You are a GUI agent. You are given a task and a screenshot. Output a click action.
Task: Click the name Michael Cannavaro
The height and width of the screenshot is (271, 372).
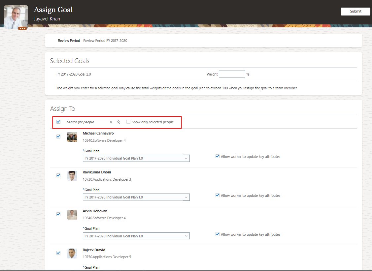(x=98, y=134)
